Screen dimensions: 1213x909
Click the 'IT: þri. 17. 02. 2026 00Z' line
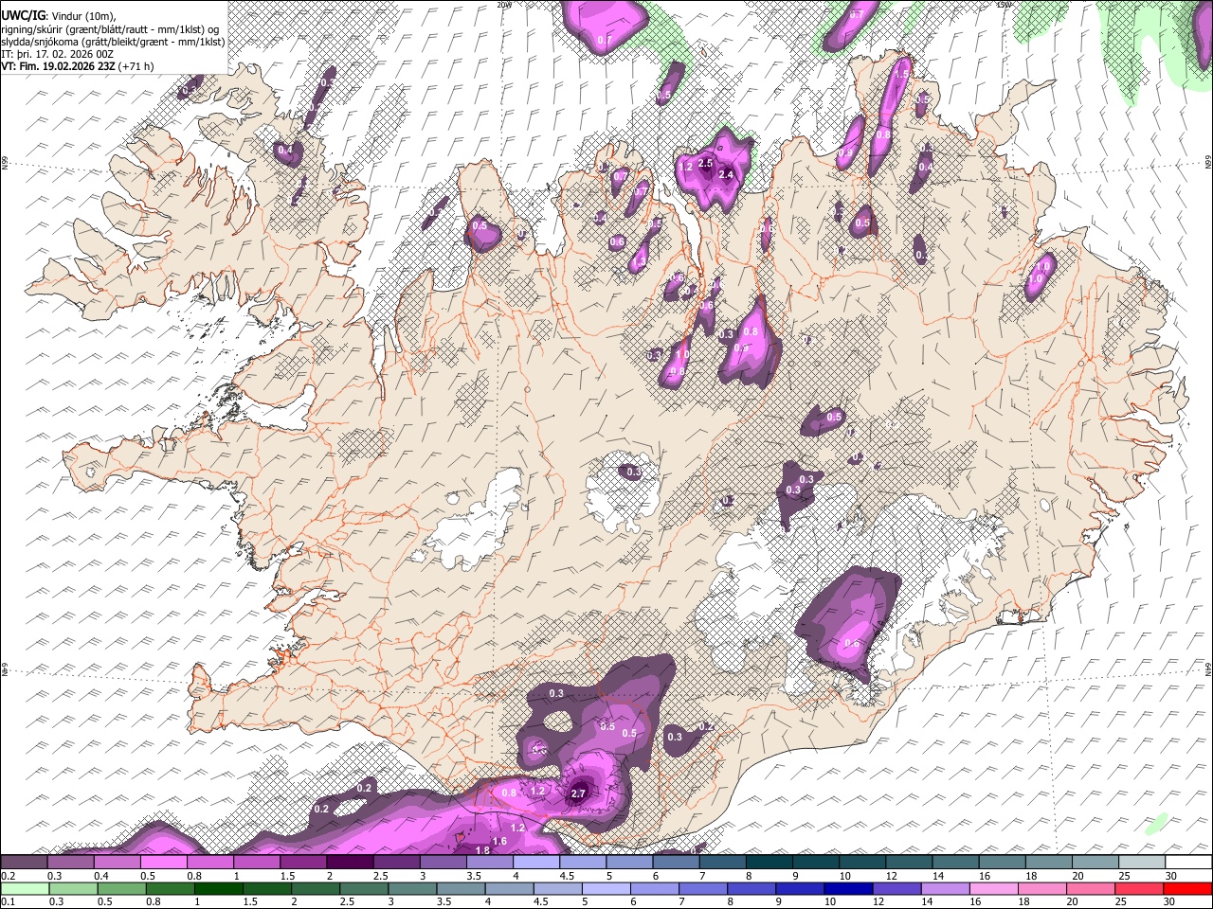(x=57, y=54)
